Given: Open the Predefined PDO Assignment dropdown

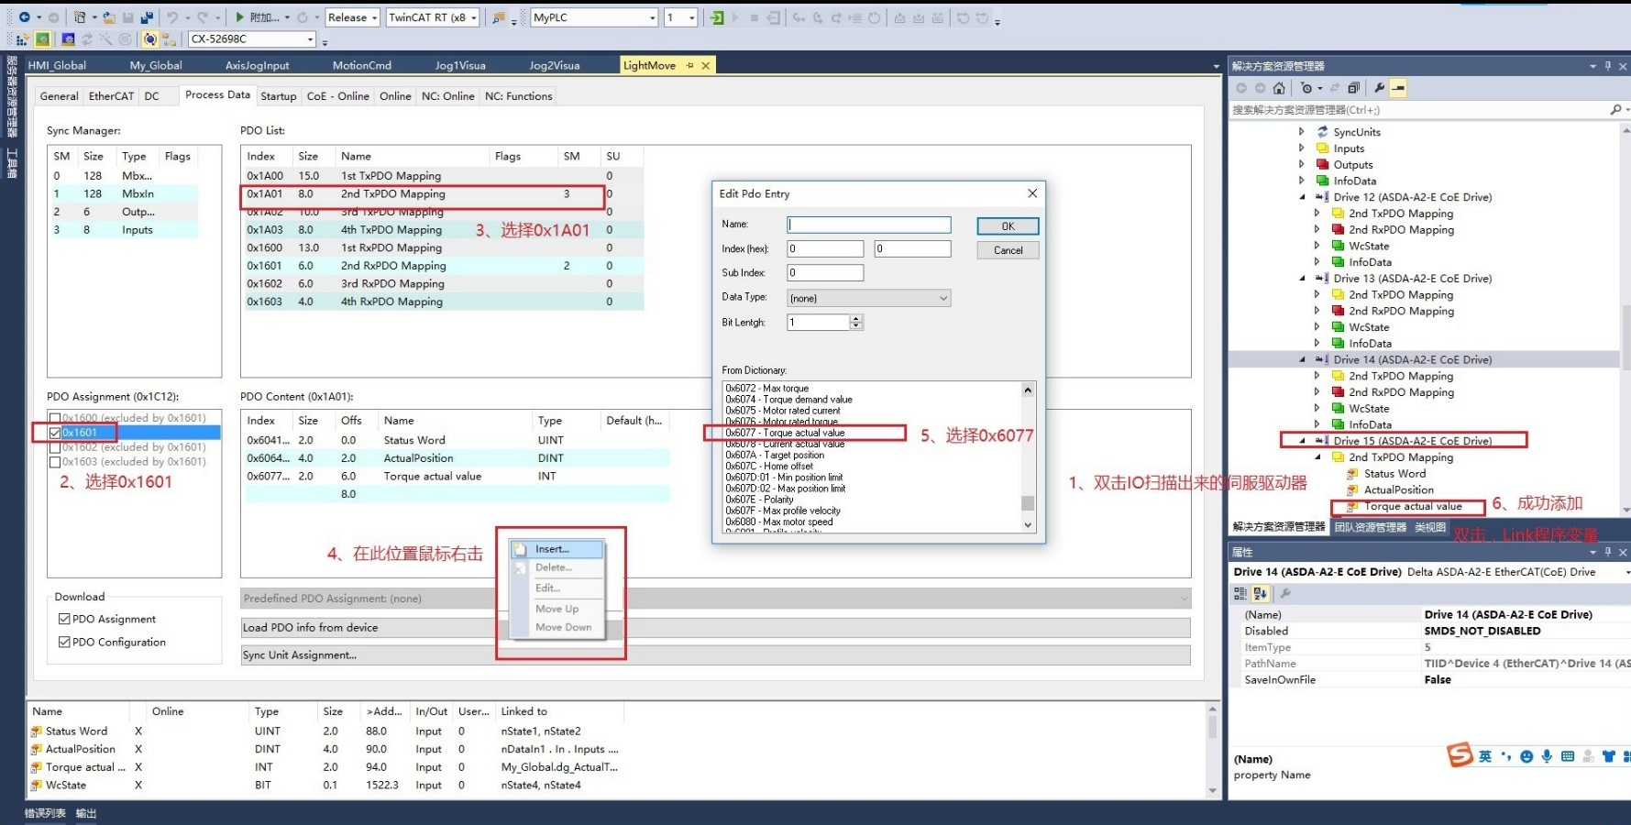Looking at the screenshot, I should [716, 599].
